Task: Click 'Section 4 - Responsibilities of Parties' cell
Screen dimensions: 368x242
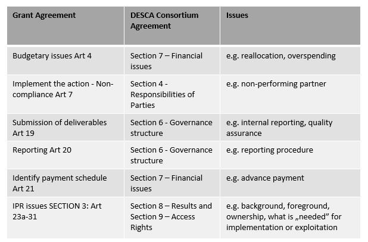Action: click(163, 94)
